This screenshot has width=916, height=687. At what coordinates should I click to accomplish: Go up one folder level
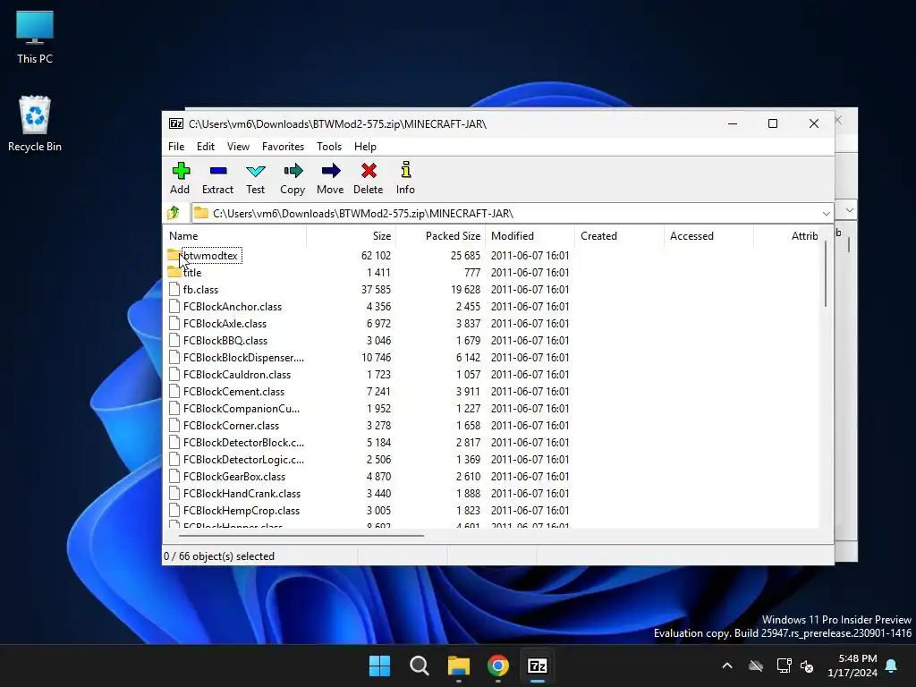click(174, 213)
